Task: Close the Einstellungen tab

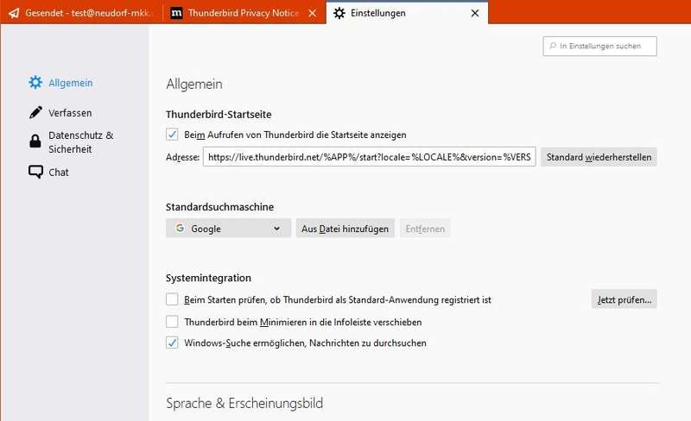Action: point(474,14)
